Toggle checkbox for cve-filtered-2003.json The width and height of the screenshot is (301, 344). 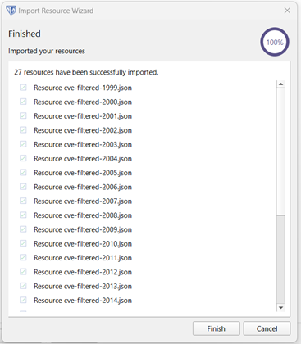click(23, 144)
